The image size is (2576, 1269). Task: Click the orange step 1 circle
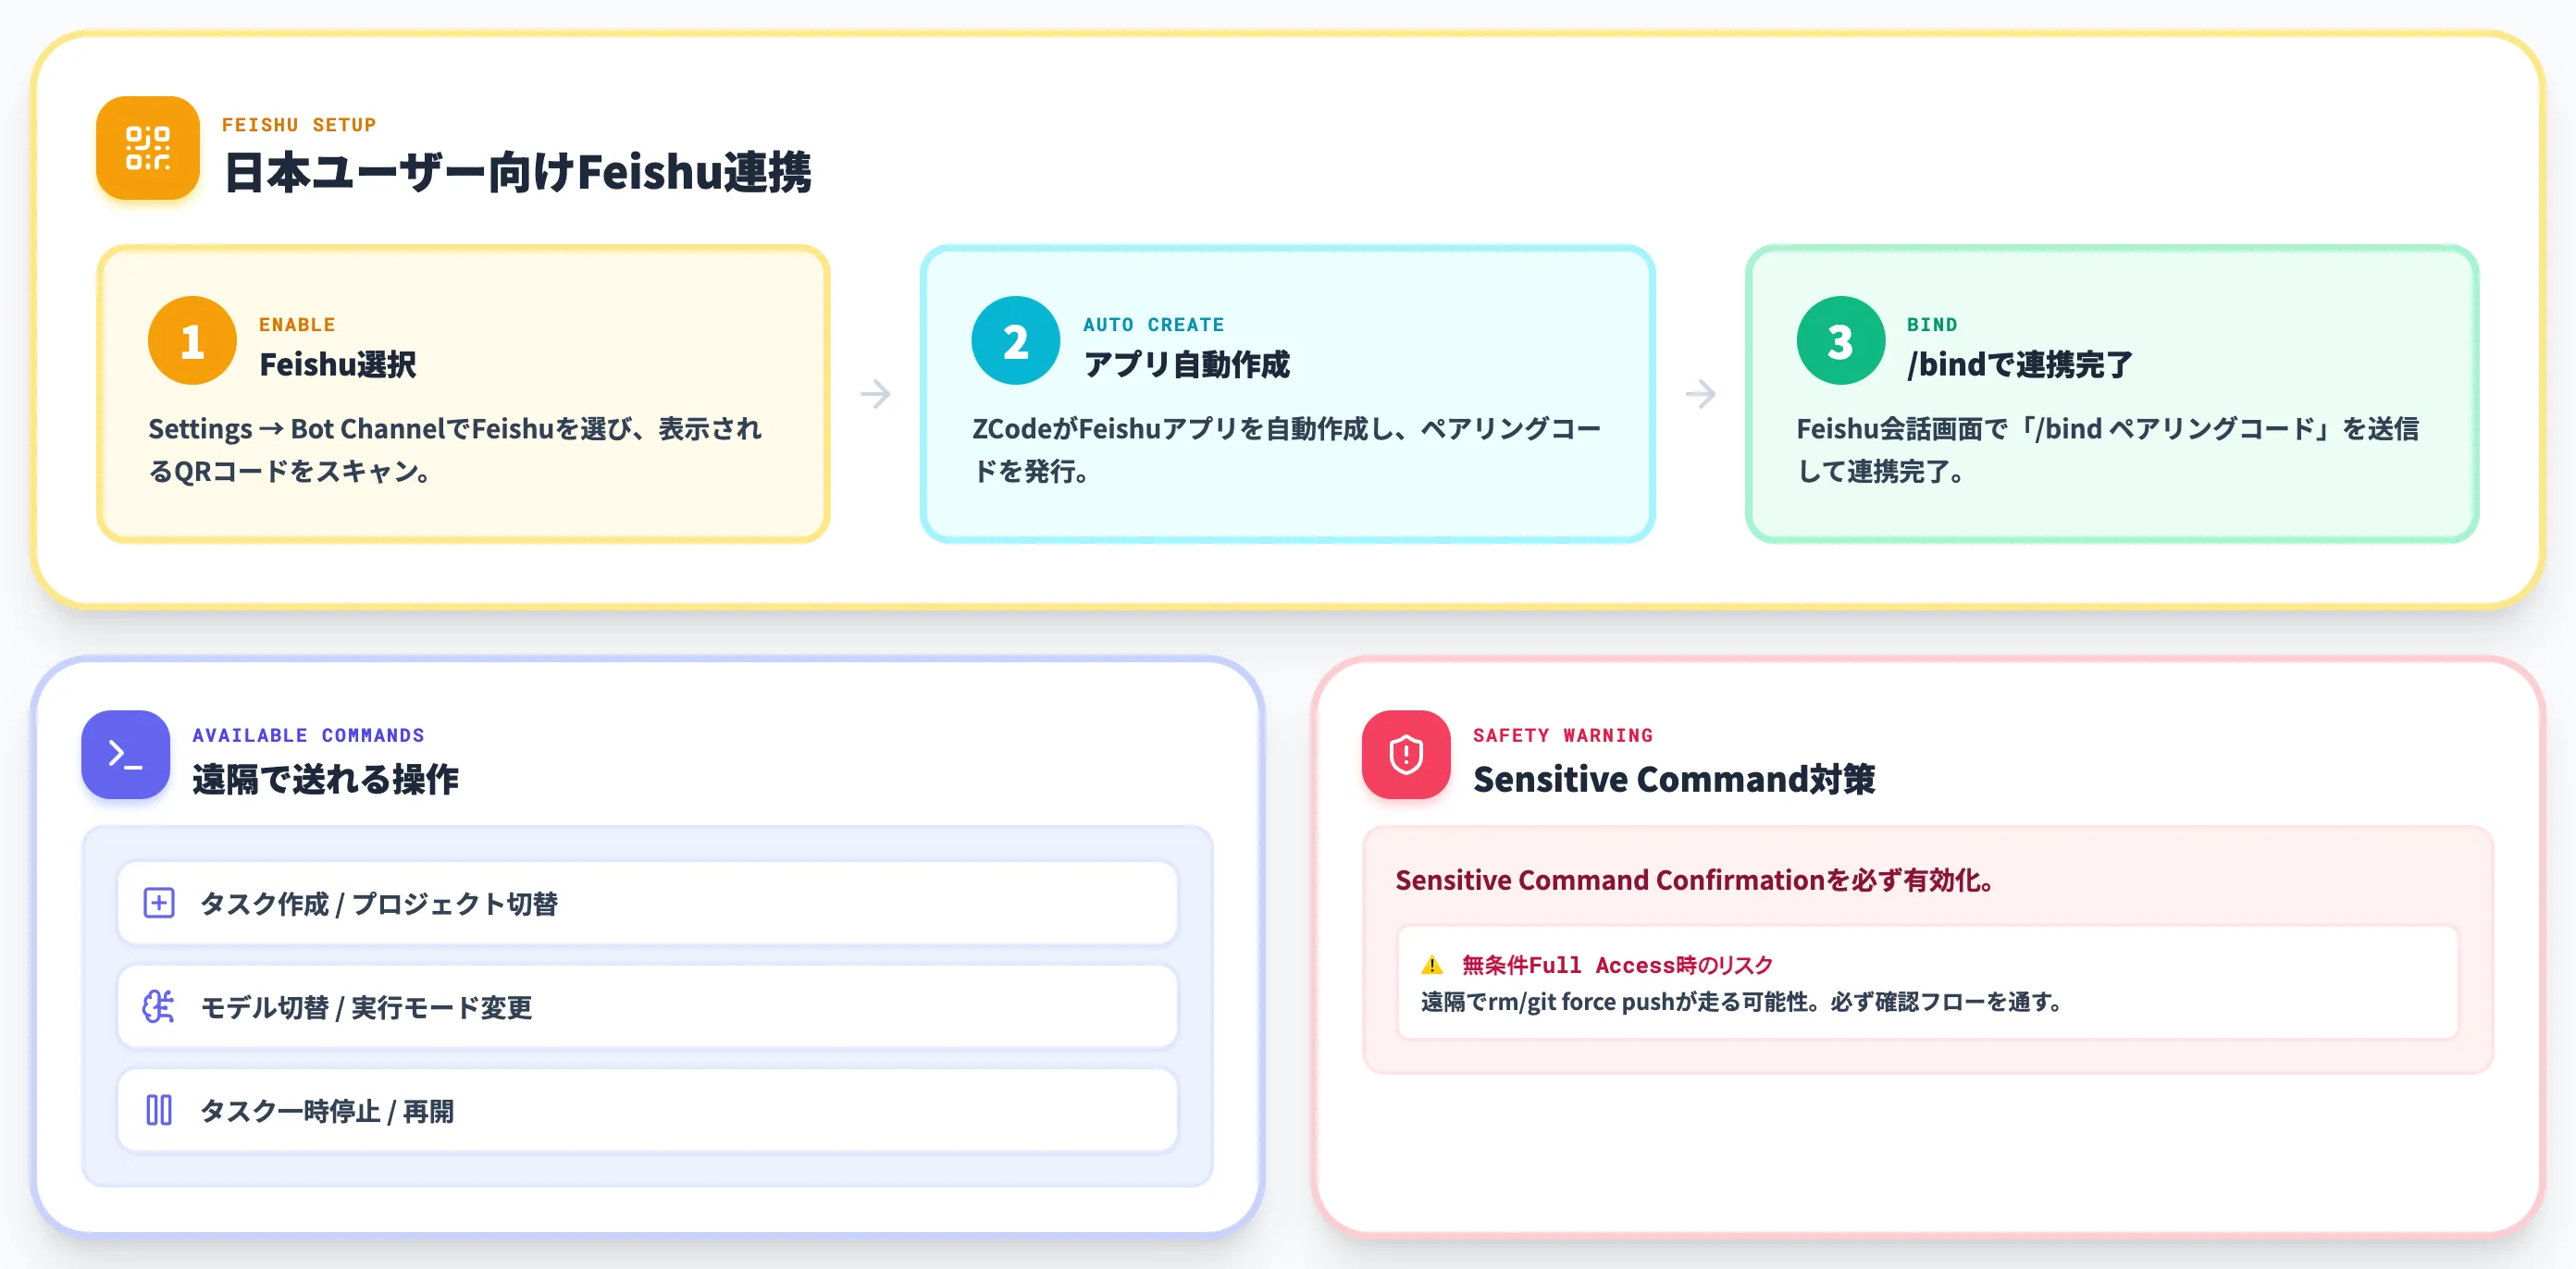coord(192,341)
